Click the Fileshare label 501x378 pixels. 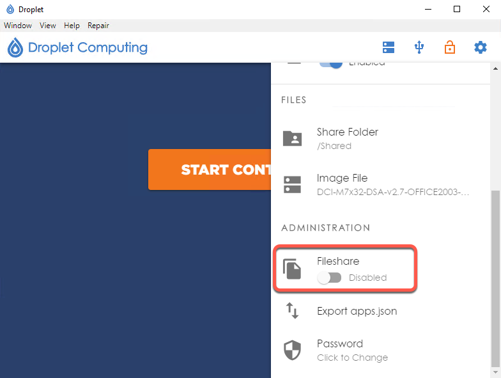[x=338, y=261]
